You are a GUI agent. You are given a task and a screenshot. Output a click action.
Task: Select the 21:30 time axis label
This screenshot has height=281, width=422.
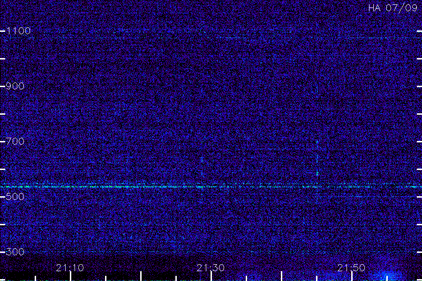point(211,268)
